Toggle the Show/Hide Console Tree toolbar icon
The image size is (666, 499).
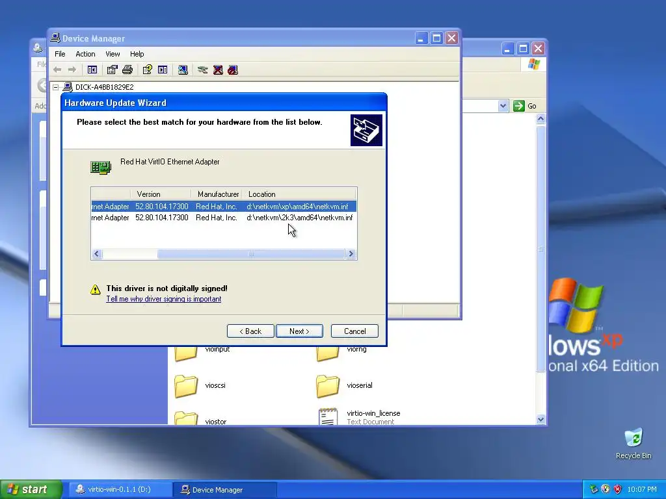point(92,70)
